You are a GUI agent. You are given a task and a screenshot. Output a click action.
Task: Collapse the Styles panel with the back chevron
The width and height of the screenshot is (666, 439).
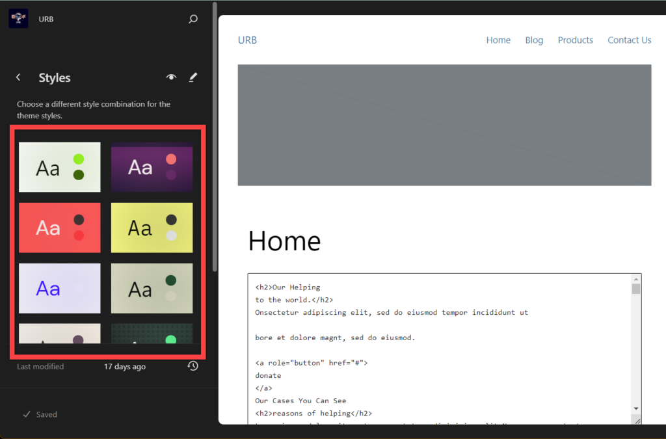click(18, 77)
